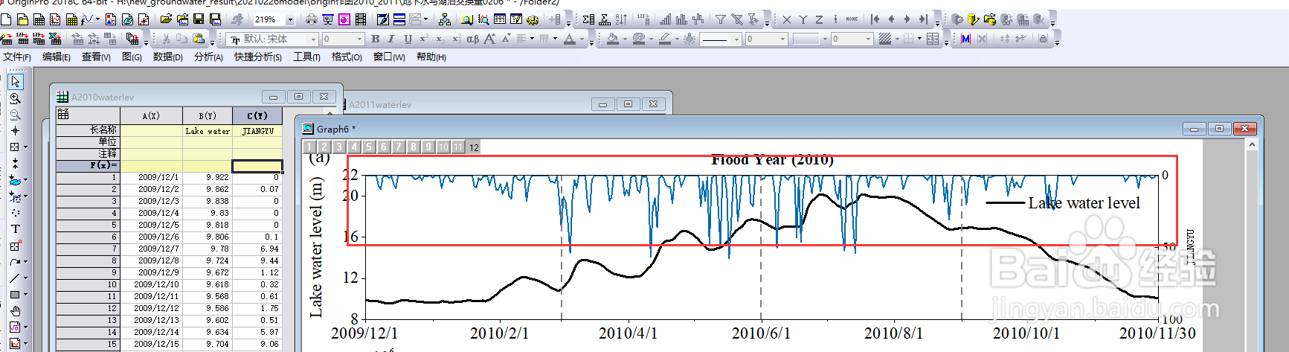The height and width of the screenshot is (352, 1289).
Task: Select the Zoom In tool
Action: pos(15,98)
